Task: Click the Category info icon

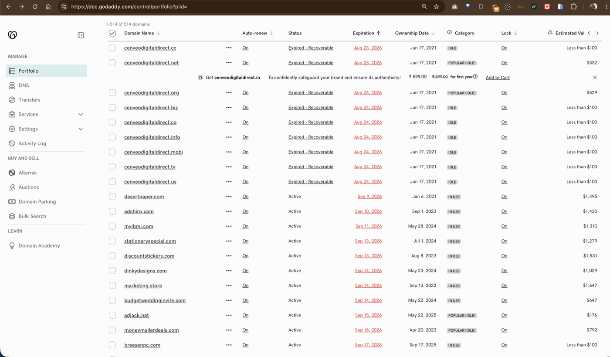Action: (450, 33)
